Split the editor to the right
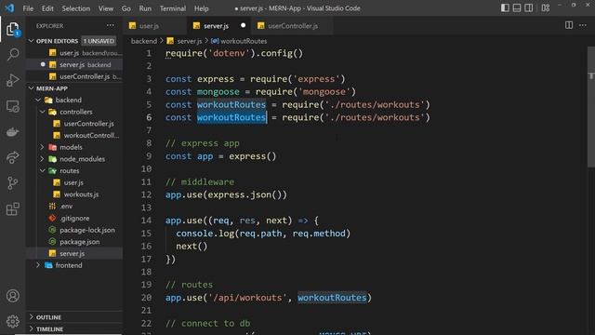Image resolution: width=595 pixels, height=335 pixels. click(569, 25)
